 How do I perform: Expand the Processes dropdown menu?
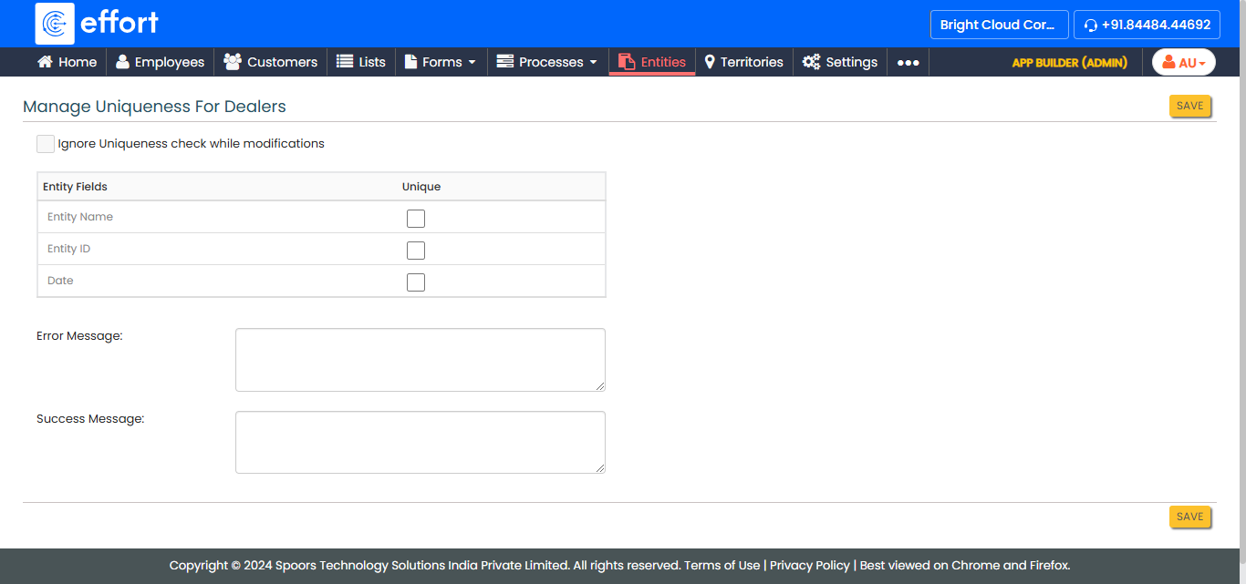[547, 62]
